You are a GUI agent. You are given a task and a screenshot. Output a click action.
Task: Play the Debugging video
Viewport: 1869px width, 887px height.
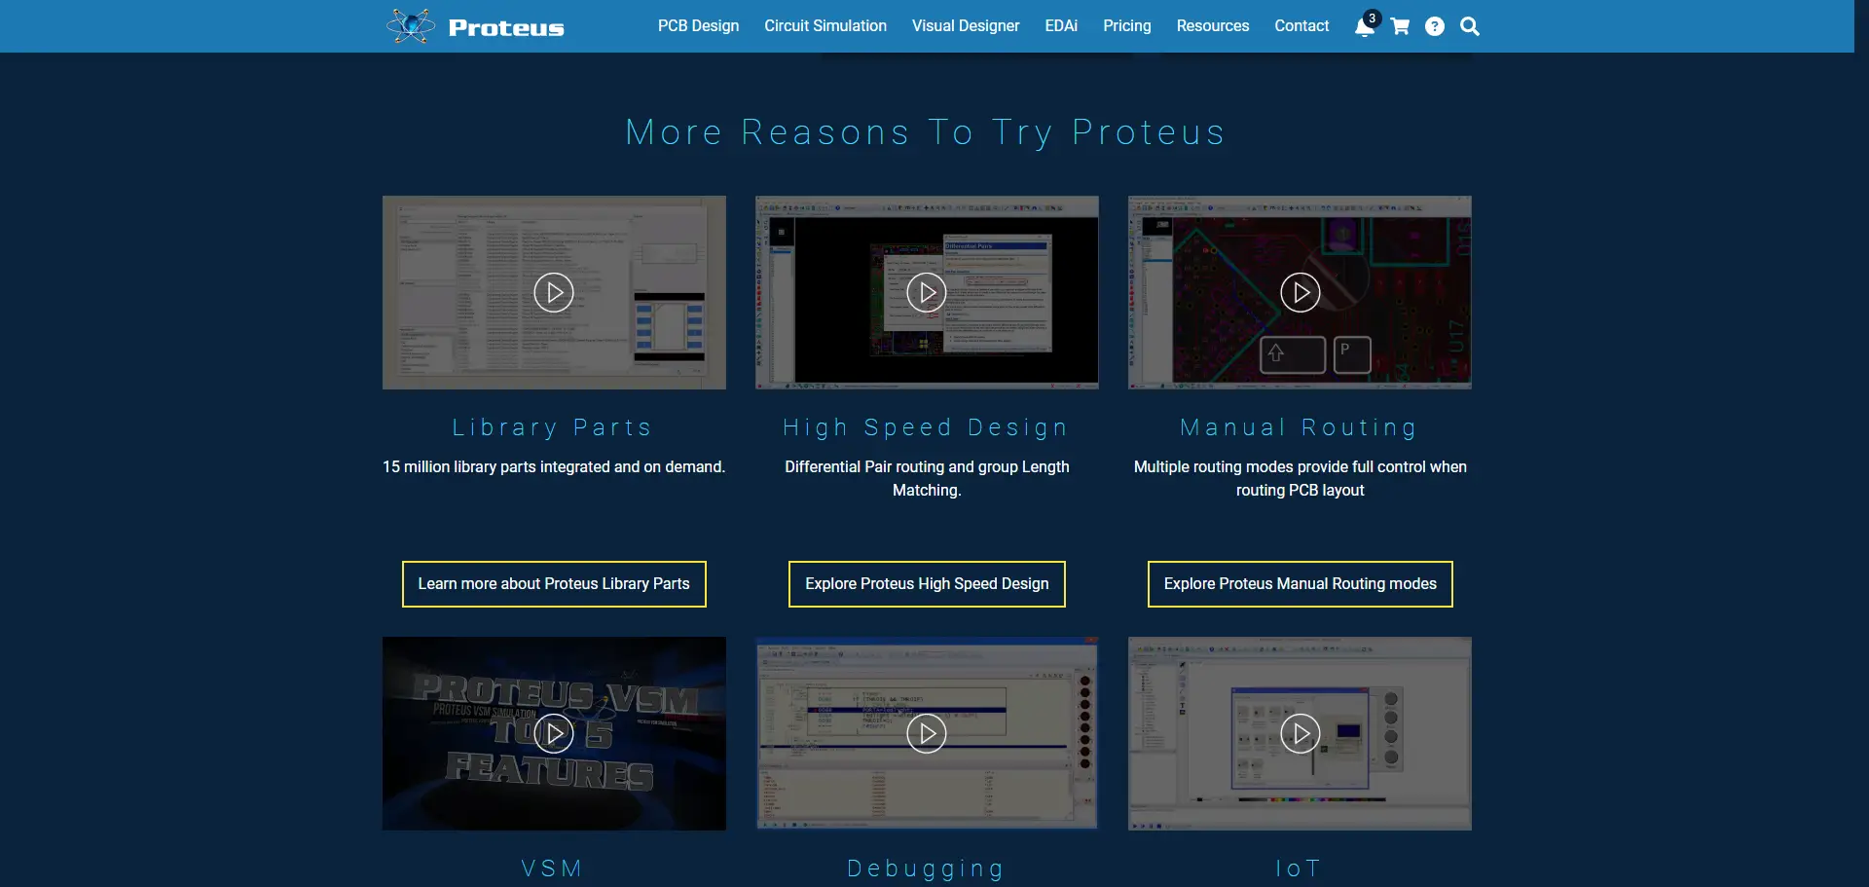click(927, 733)
